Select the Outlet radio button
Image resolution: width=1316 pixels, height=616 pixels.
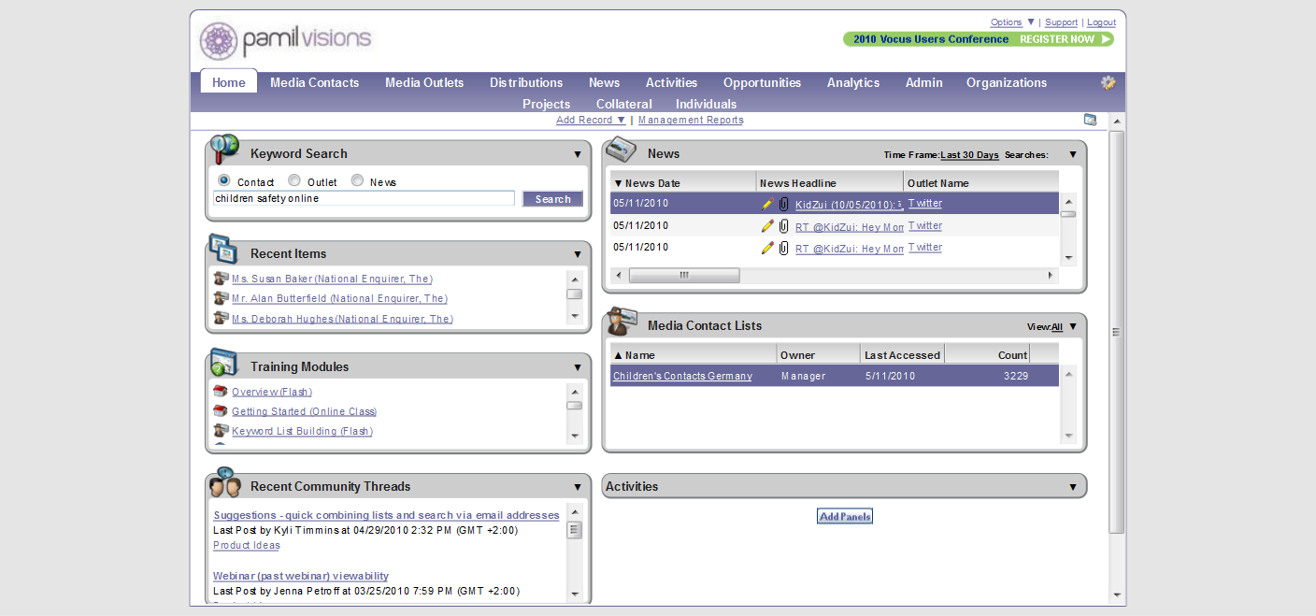293,180
